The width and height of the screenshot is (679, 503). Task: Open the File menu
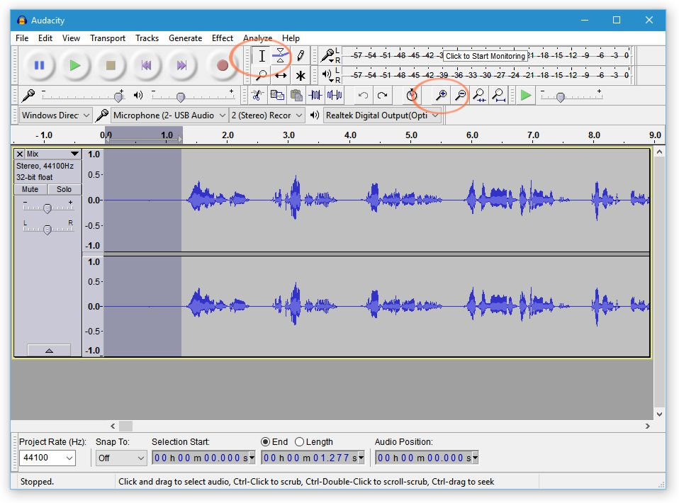point(22,38)
